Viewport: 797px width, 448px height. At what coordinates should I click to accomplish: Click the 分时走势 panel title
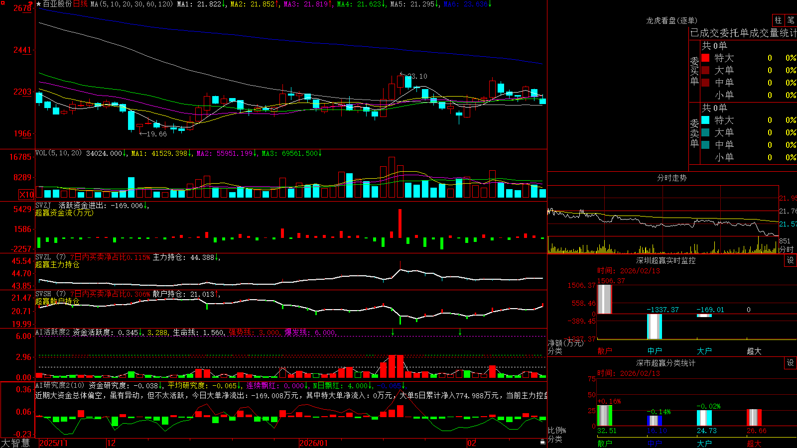point(671,178)
